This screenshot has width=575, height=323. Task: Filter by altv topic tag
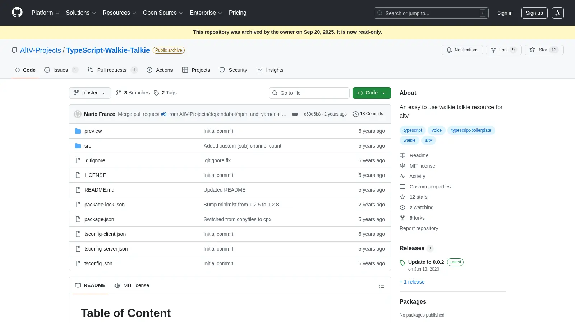pos(428,140)
